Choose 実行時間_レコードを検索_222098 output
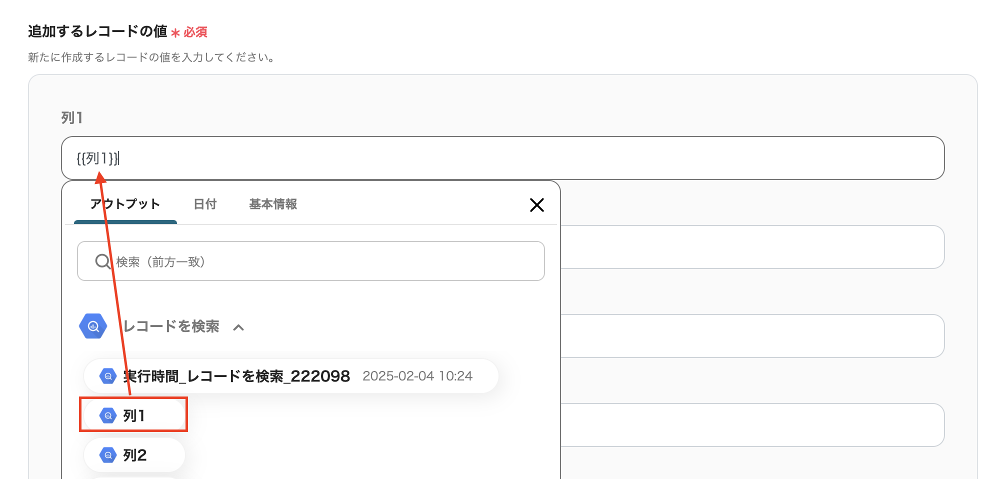995x479 pixels. click(236, 376)
